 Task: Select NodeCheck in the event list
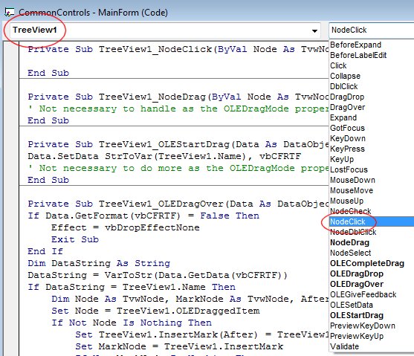350,211
